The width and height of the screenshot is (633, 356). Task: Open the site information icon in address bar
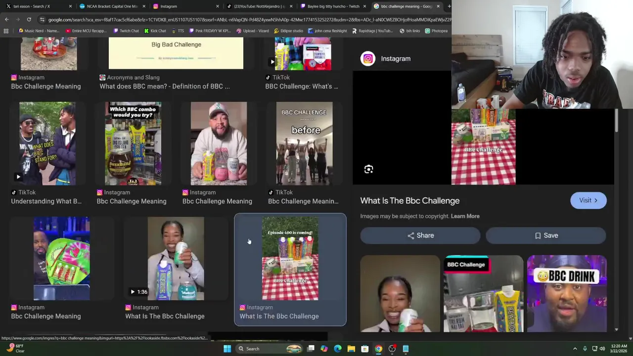tap(42, 19)
